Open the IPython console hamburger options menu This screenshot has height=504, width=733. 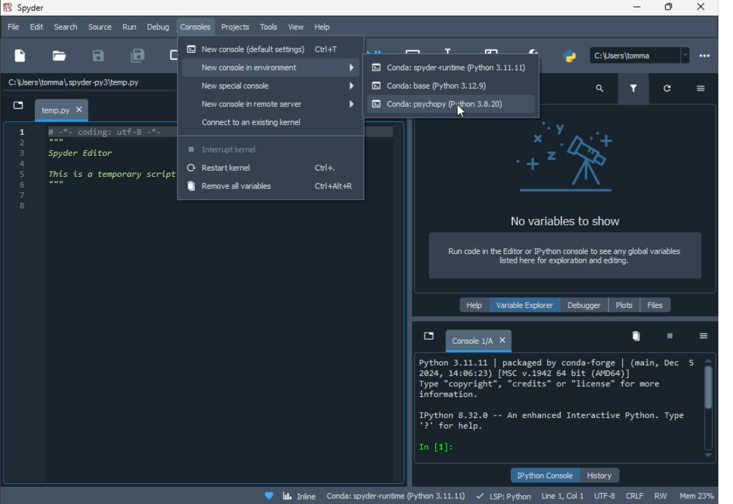[703, 337]
